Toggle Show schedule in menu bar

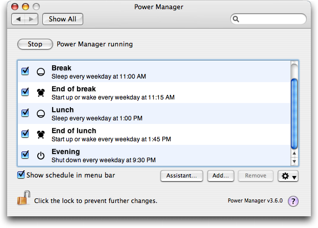pos(21,174)
